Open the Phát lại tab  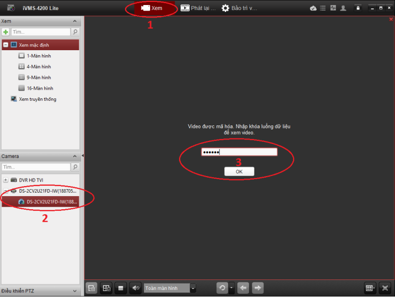[x=198, y=8]
